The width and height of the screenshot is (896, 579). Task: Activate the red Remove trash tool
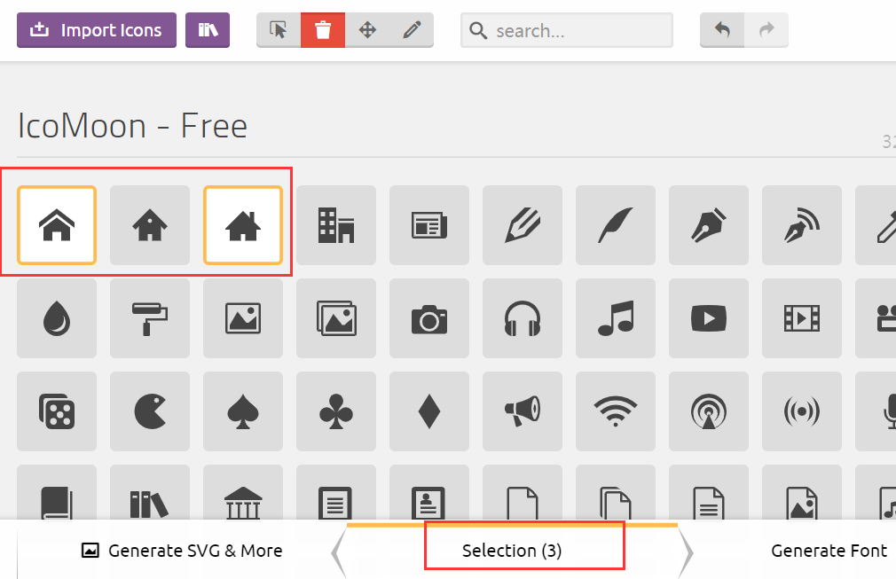pos(323,29)
